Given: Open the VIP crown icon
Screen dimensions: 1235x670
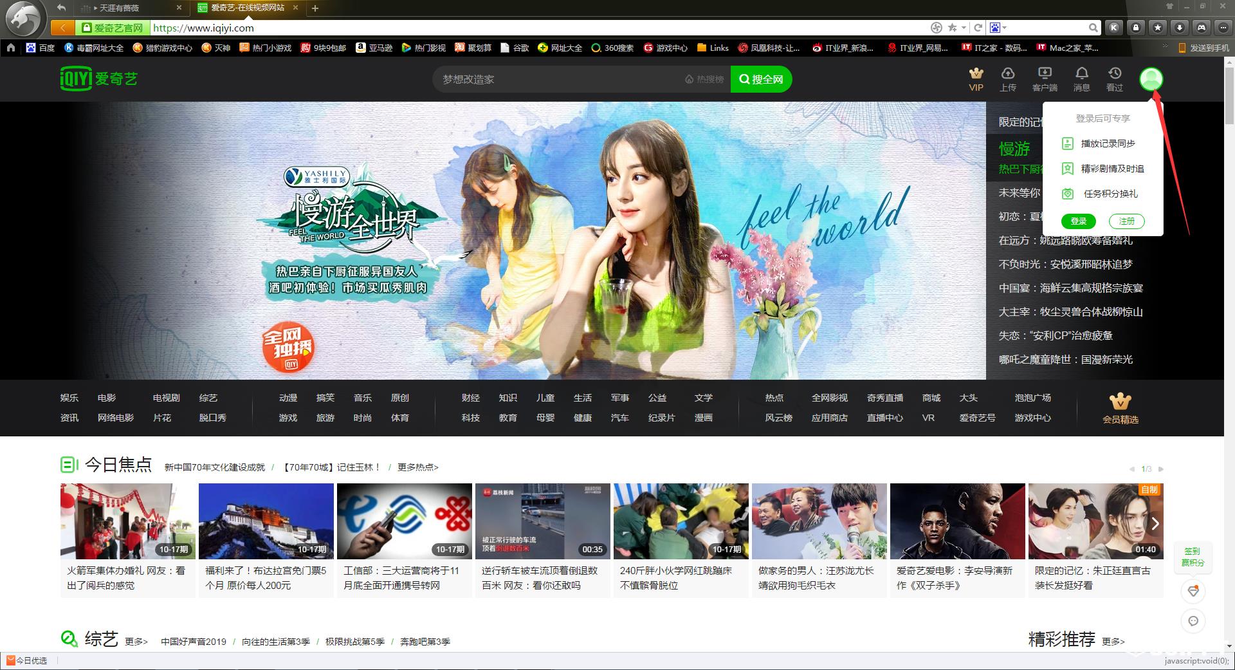Looking at the screenshot, I should coord(976,73).
